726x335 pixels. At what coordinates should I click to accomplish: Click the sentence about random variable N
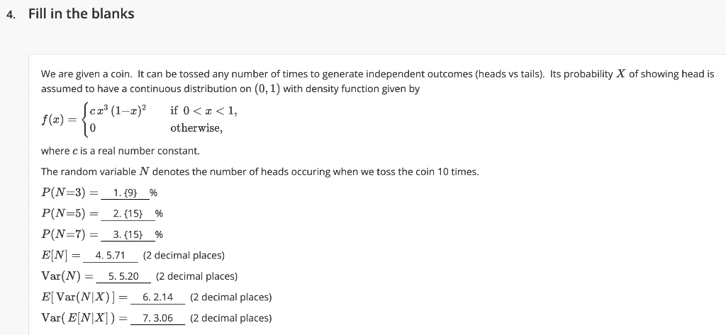click(259, 171)
